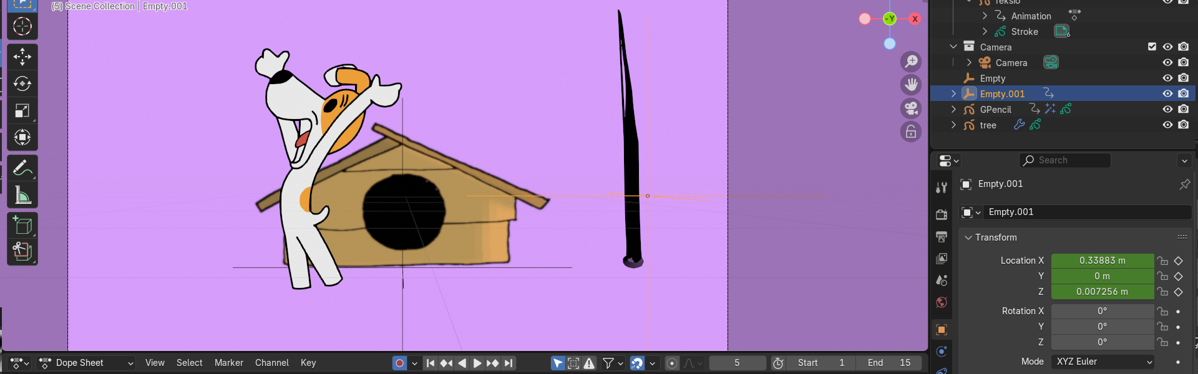
Task: Open the Select menu
Action: pos(189,363)
